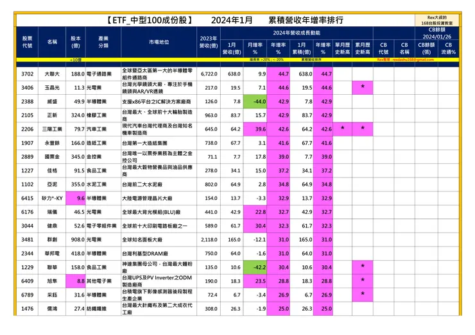Select the 908.0 share capital cell

point(76,240)
